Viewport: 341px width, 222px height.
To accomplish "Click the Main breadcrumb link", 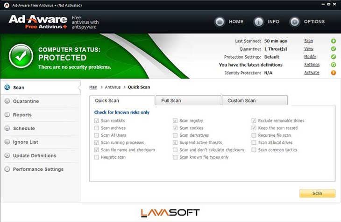I will [93, 87].
